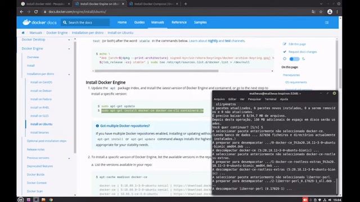Click the Chrome icon in the taskbar
The width and height of the screenshot is (360, 202).
pos(51,200)
